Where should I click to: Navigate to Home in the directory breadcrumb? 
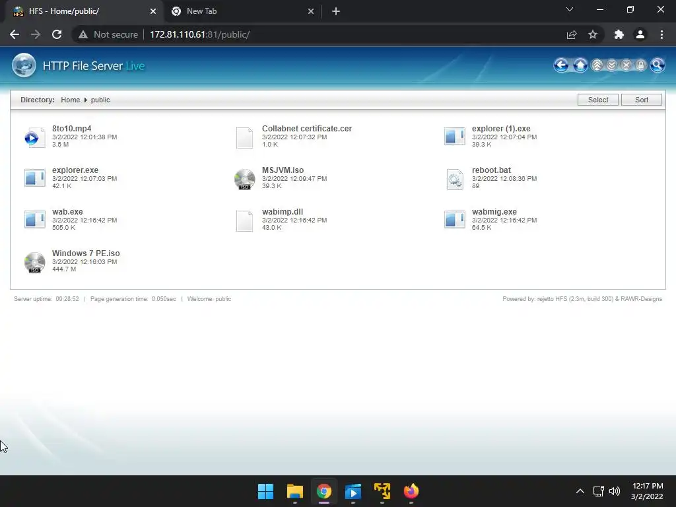point(70,100)
